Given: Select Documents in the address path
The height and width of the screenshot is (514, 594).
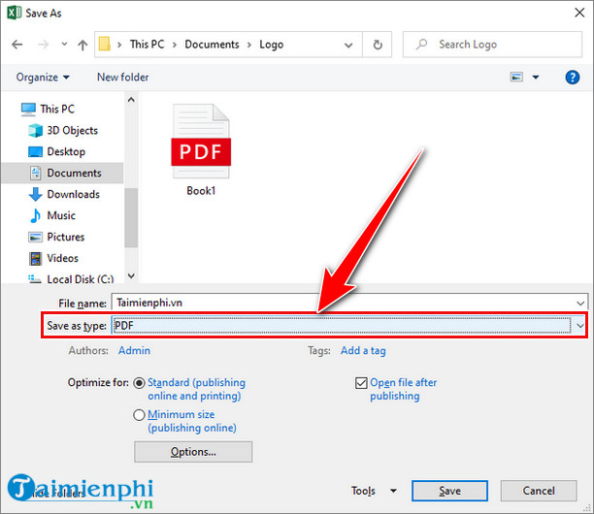Looking at the screenshot, I should pos(212,45).
